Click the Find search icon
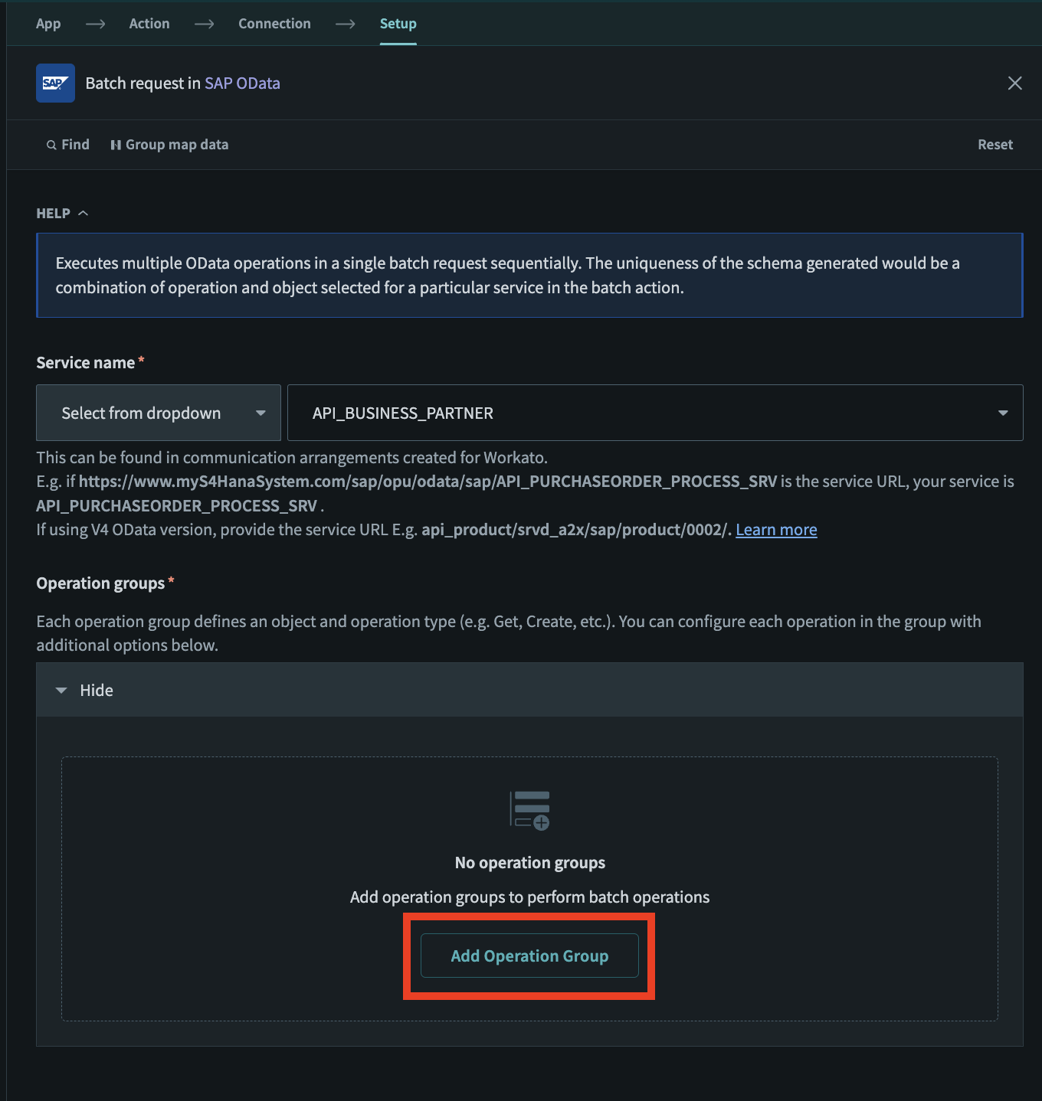 click(x=51, y=145)
